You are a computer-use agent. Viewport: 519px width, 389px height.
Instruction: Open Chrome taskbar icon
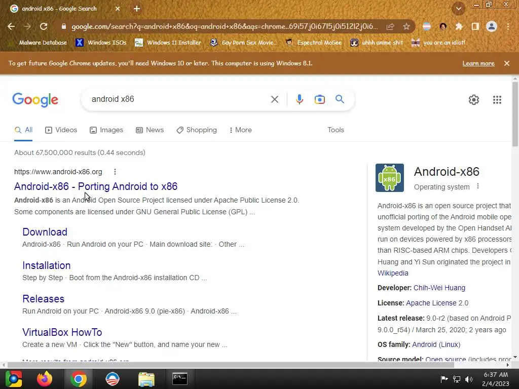point(79,379)
